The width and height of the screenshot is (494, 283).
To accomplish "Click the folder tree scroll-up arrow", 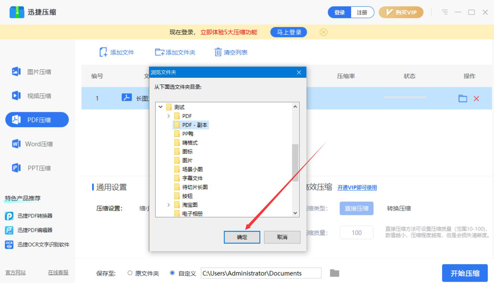I will (x=295, y=107).
